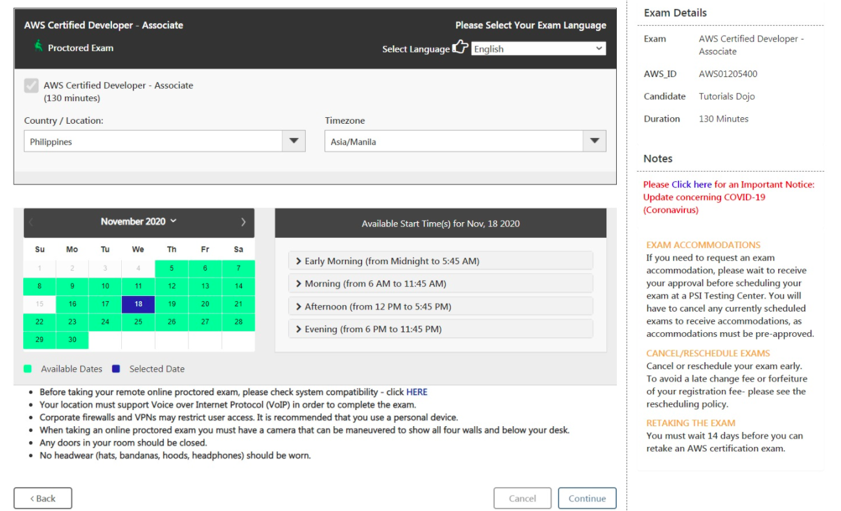Click the Cancel button
This screenshot has width=841, height=511.
(x=522, y=498)
